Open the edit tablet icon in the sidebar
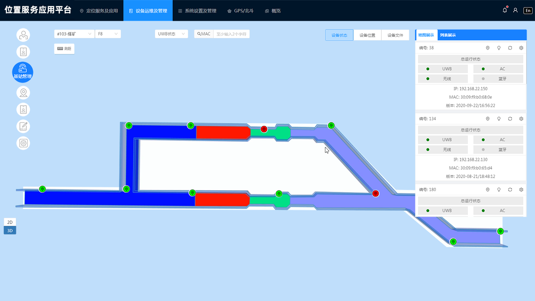The width and height of the screenshot is (535, 301). tap(23, 126)
